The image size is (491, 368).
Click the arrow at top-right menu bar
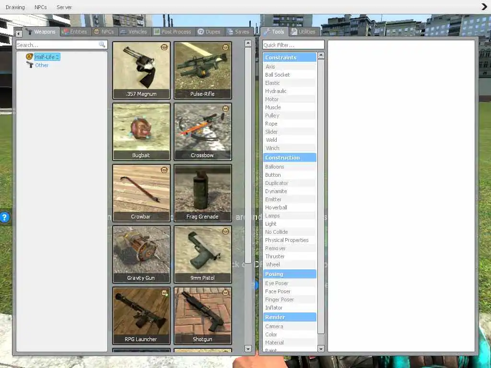pos(484,7)
